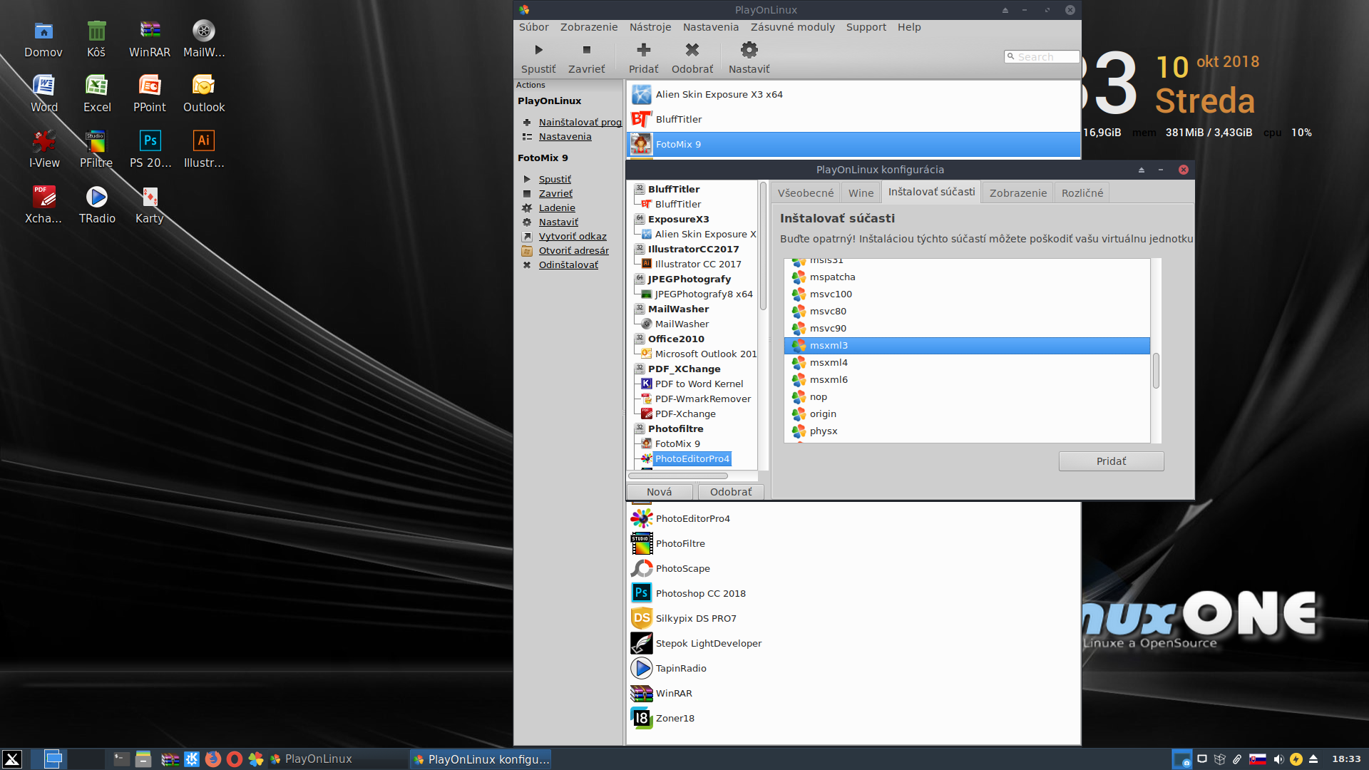Viewport: 1369px width, 770px height.
Task: Open the Excel desktop shortcut
Action: coord(97,93)
